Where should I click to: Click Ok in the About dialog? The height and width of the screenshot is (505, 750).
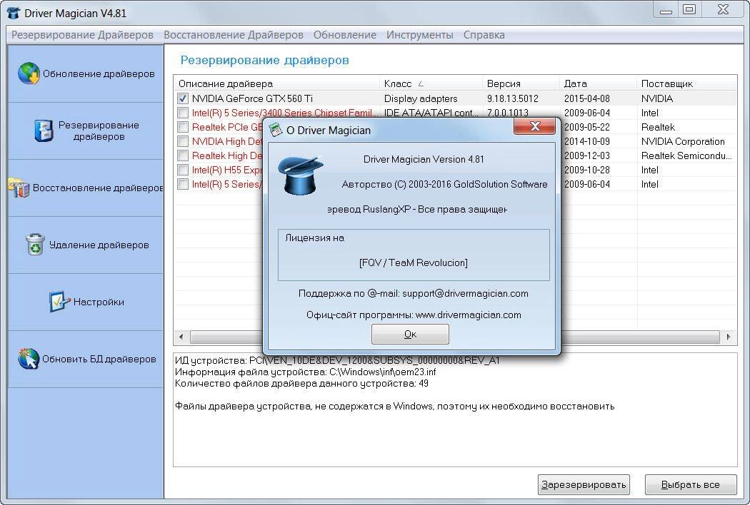(x=410, y=334)
